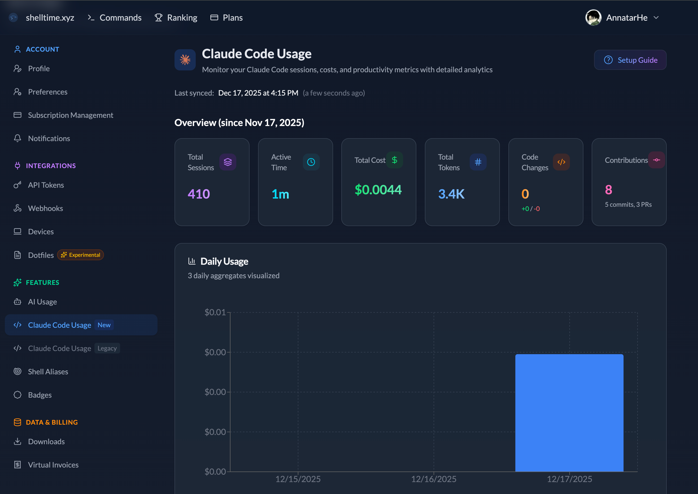
Task: Open the Setup Guide
Action: 630,60
